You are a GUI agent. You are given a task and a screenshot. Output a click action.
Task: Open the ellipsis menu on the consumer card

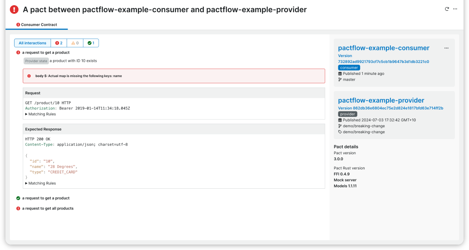tap(446, 48)
